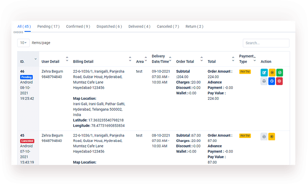
Task: Click the teal edit icon for order 46
Action: 264,72
